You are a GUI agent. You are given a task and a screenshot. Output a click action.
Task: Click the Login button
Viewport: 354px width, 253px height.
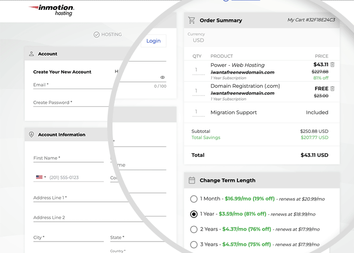154,41
